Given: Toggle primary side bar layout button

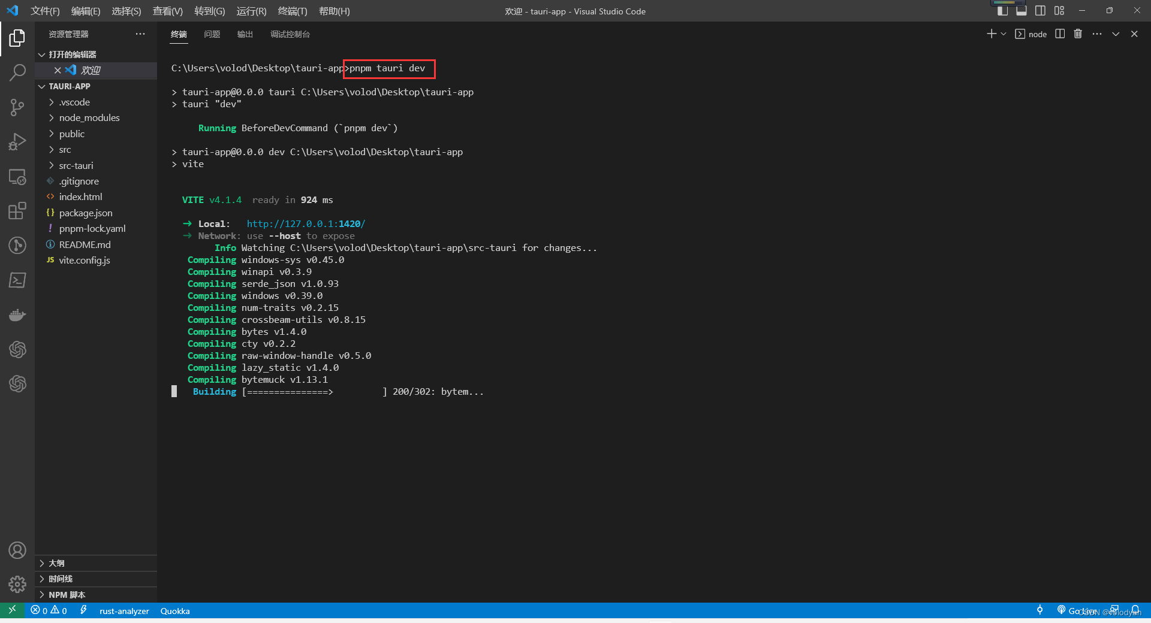Looking at the screenshot, I should pyautogui.click(x=1002, y=11).
